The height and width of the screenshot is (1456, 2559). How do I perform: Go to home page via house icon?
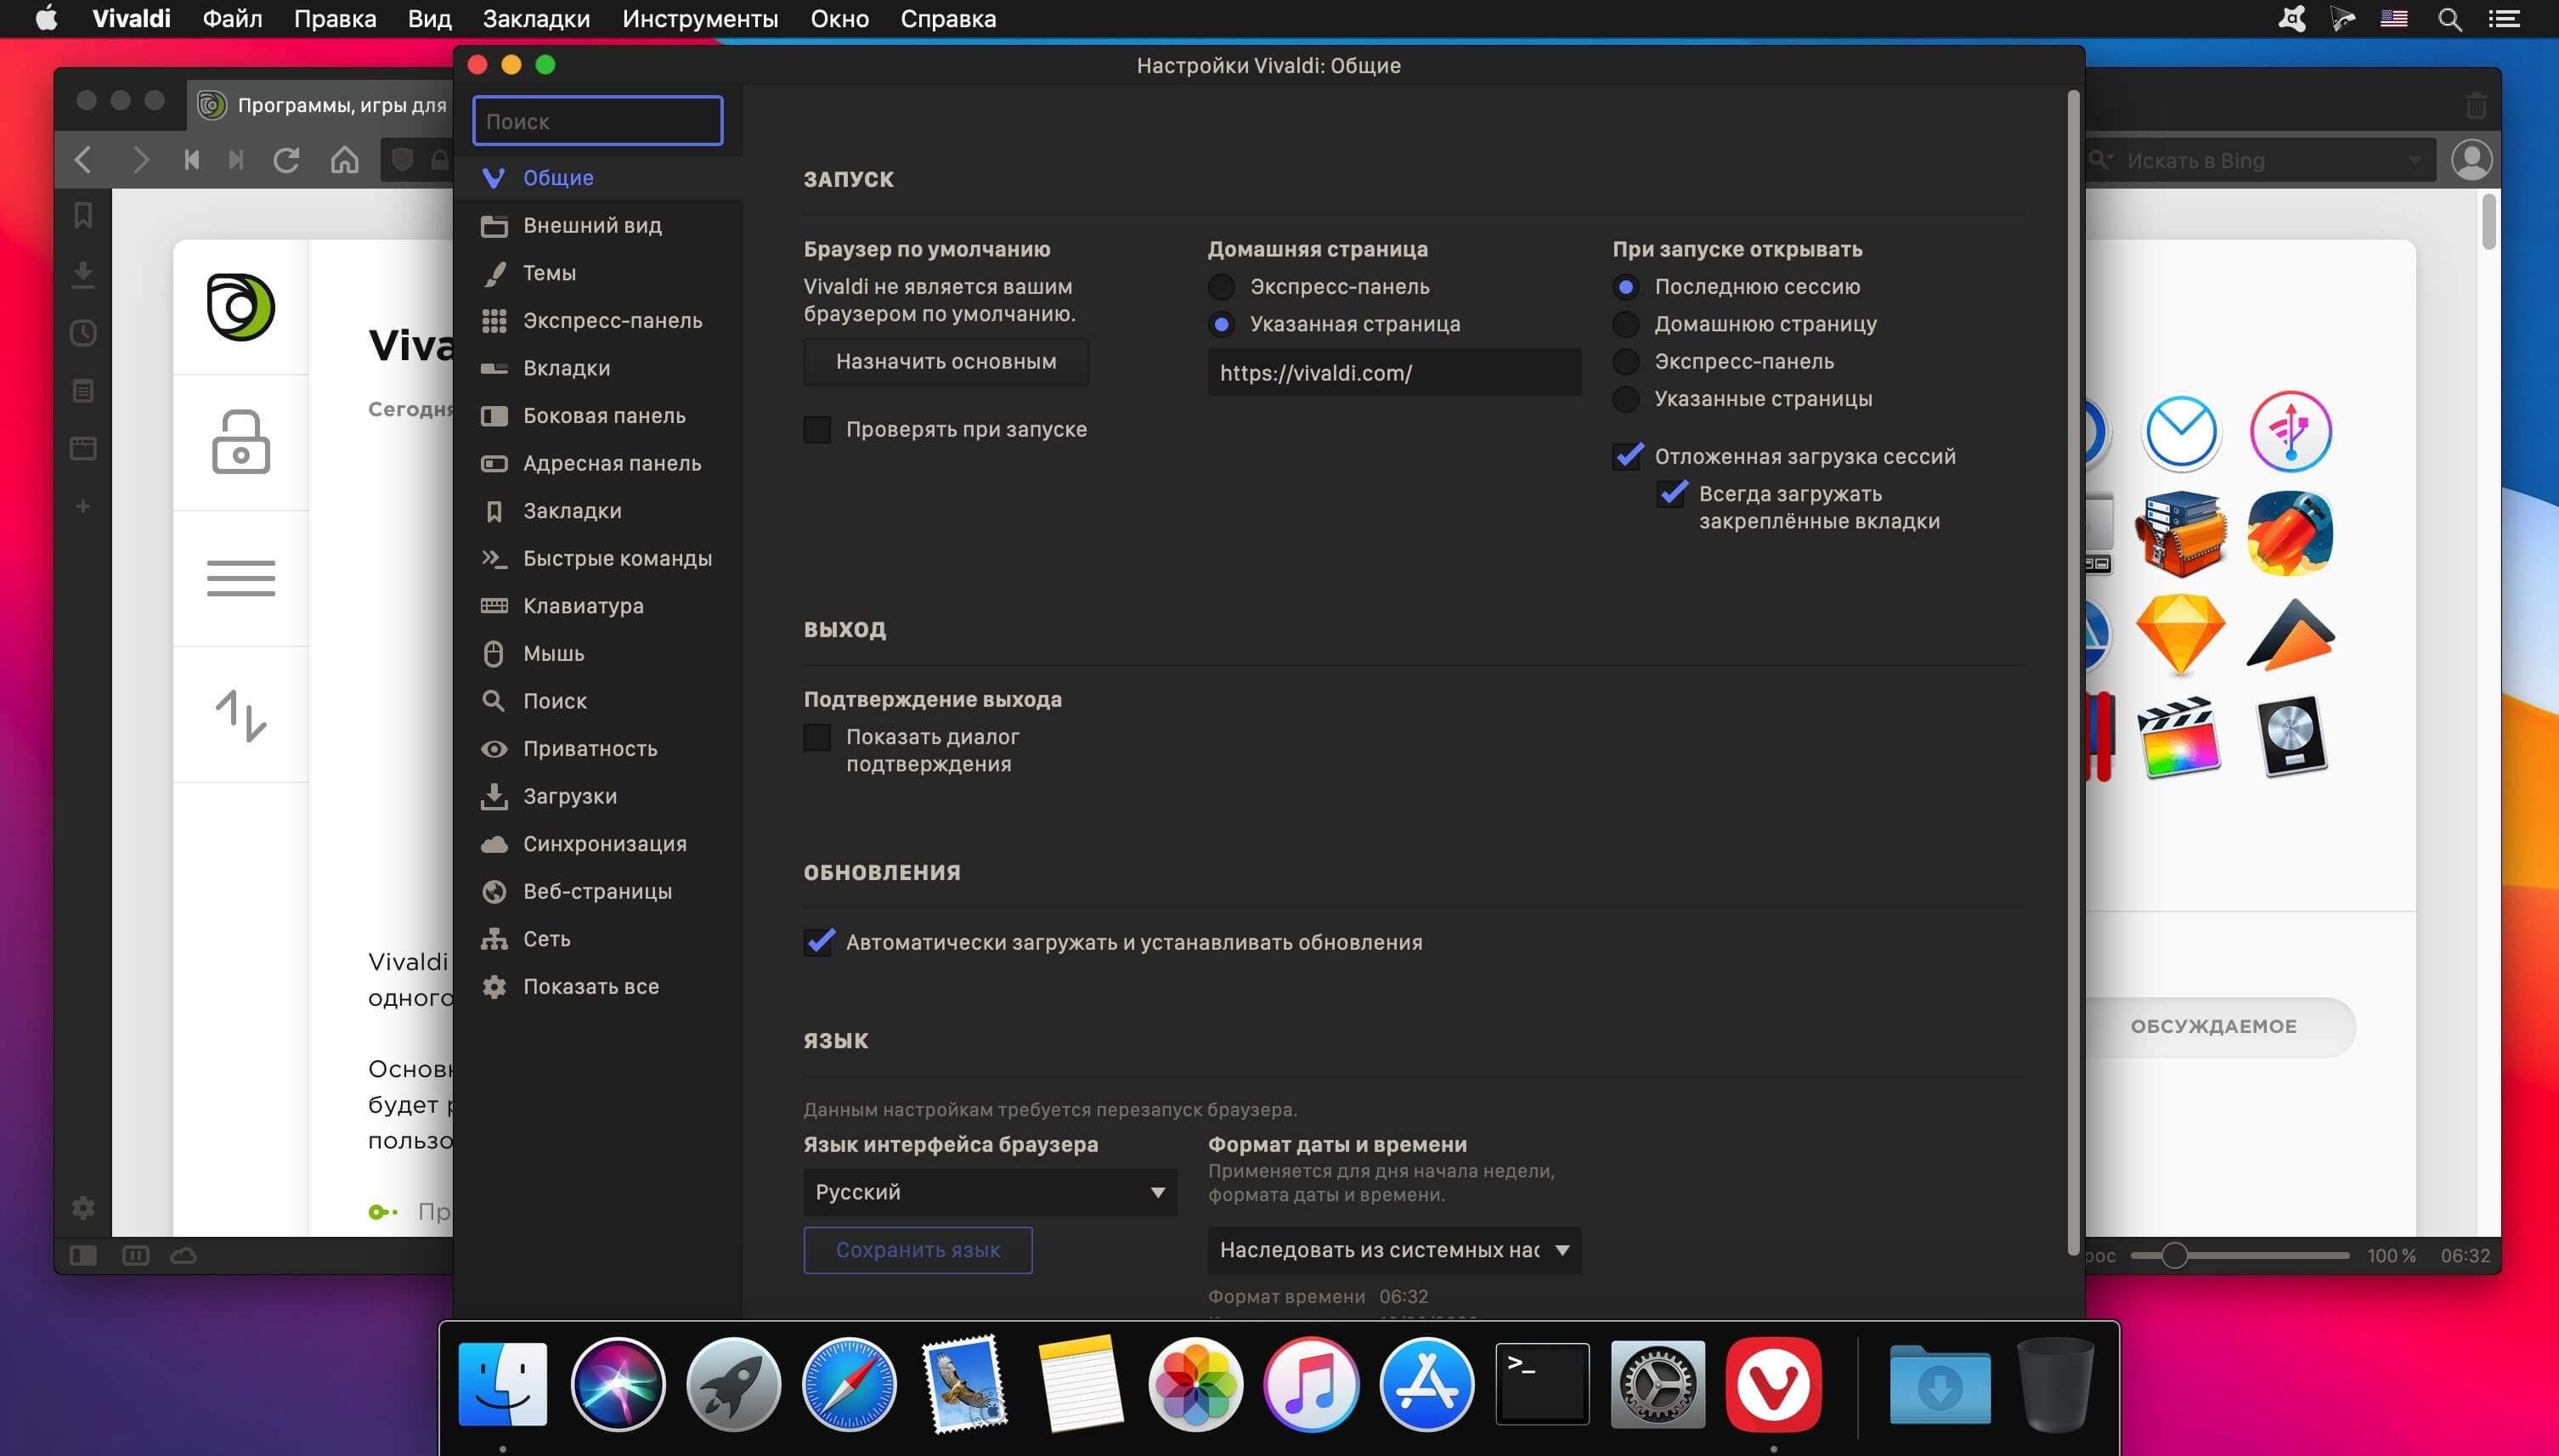point(345,160)
